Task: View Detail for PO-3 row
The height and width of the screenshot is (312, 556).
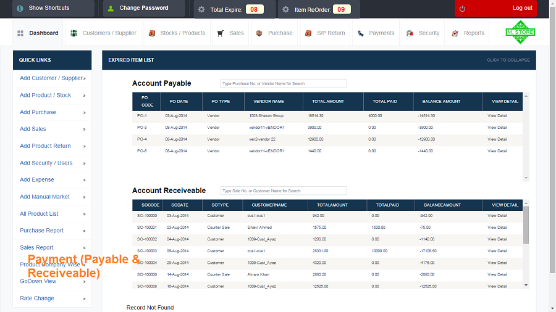Action: (x=497, y=128)
